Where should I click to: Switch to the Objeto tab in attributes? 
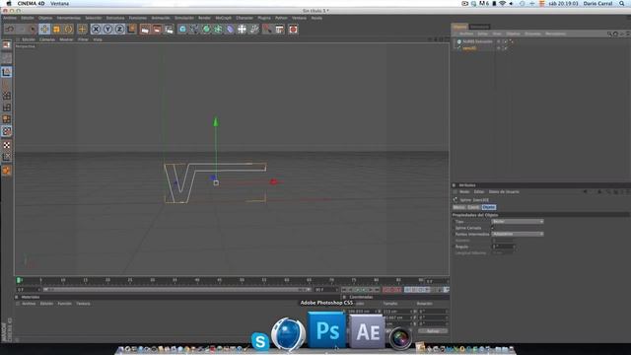coord(489,207)
